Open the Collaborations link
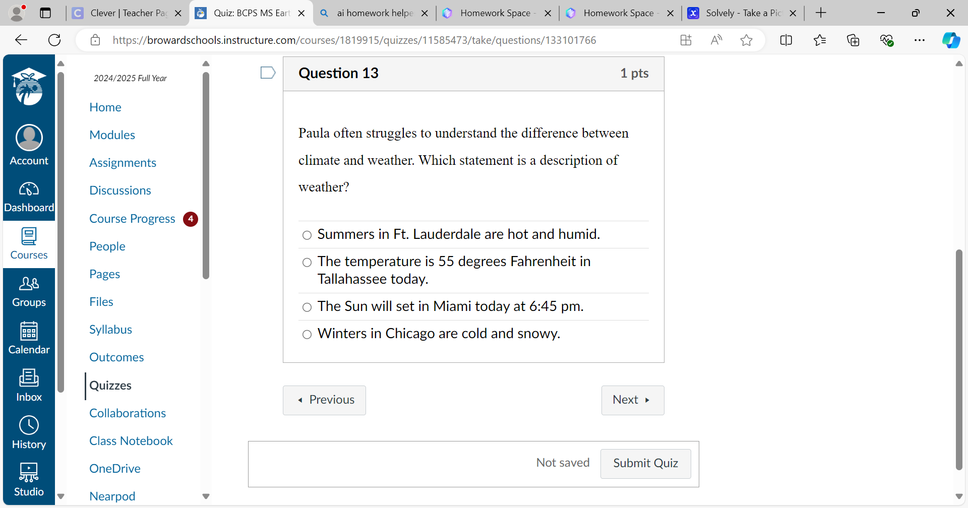 click(128, 413)
